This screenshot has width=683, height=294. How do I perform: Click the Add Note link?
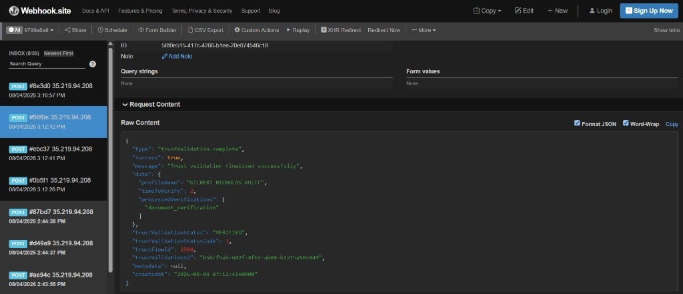[177, 56]
